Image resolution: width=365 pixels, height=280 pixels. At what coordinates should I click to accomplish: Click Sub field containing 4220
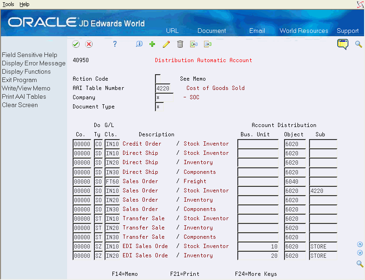point(323,191)
